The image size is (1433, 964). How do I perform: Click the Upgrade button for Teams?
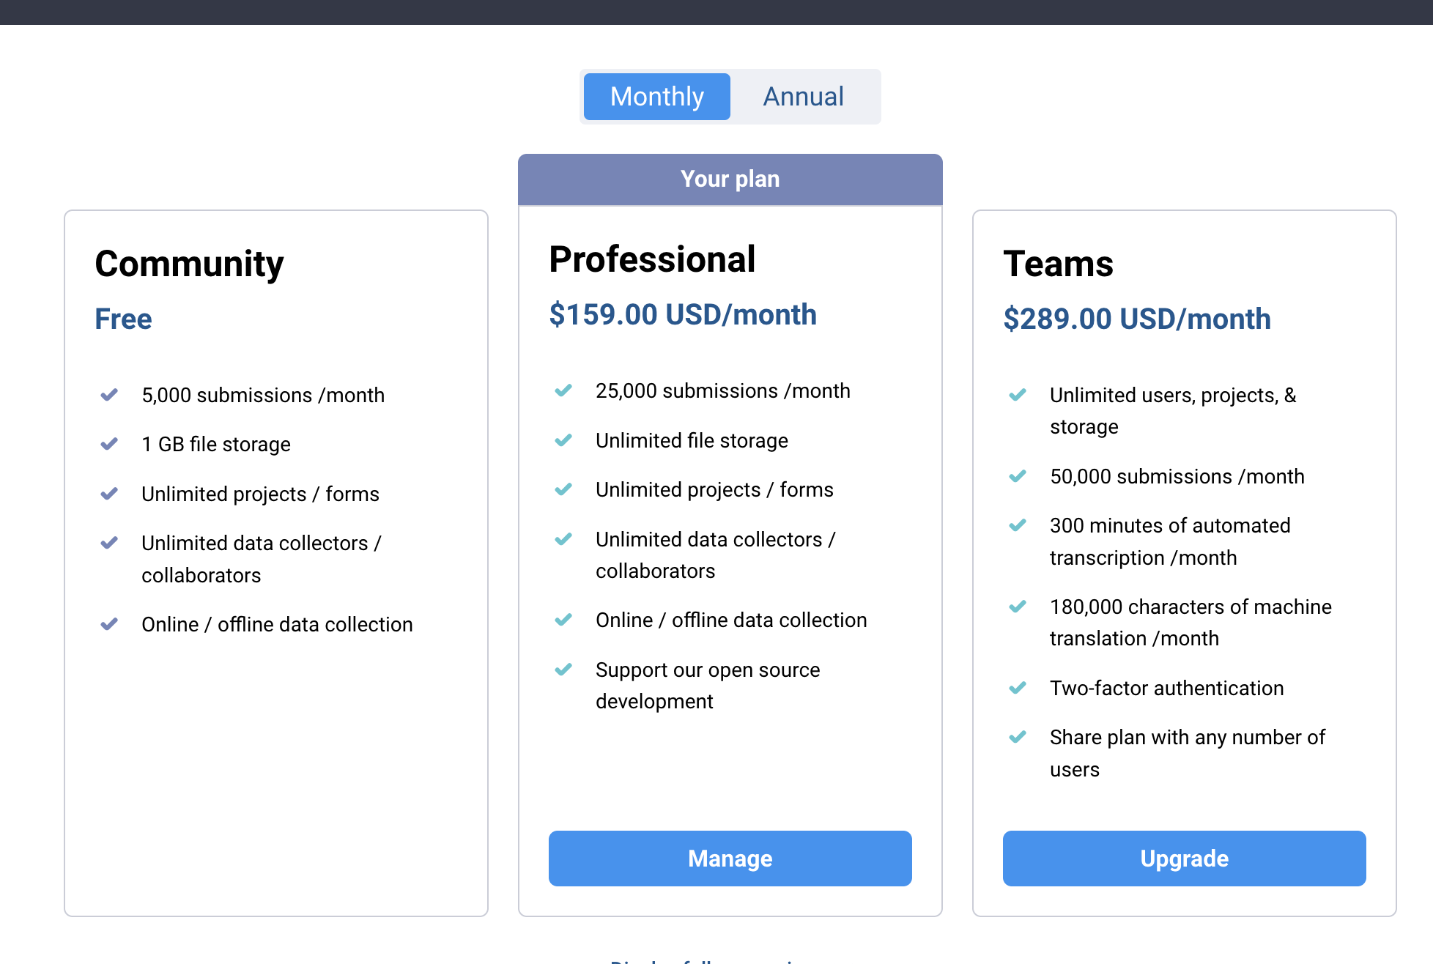pos(1184,859)
